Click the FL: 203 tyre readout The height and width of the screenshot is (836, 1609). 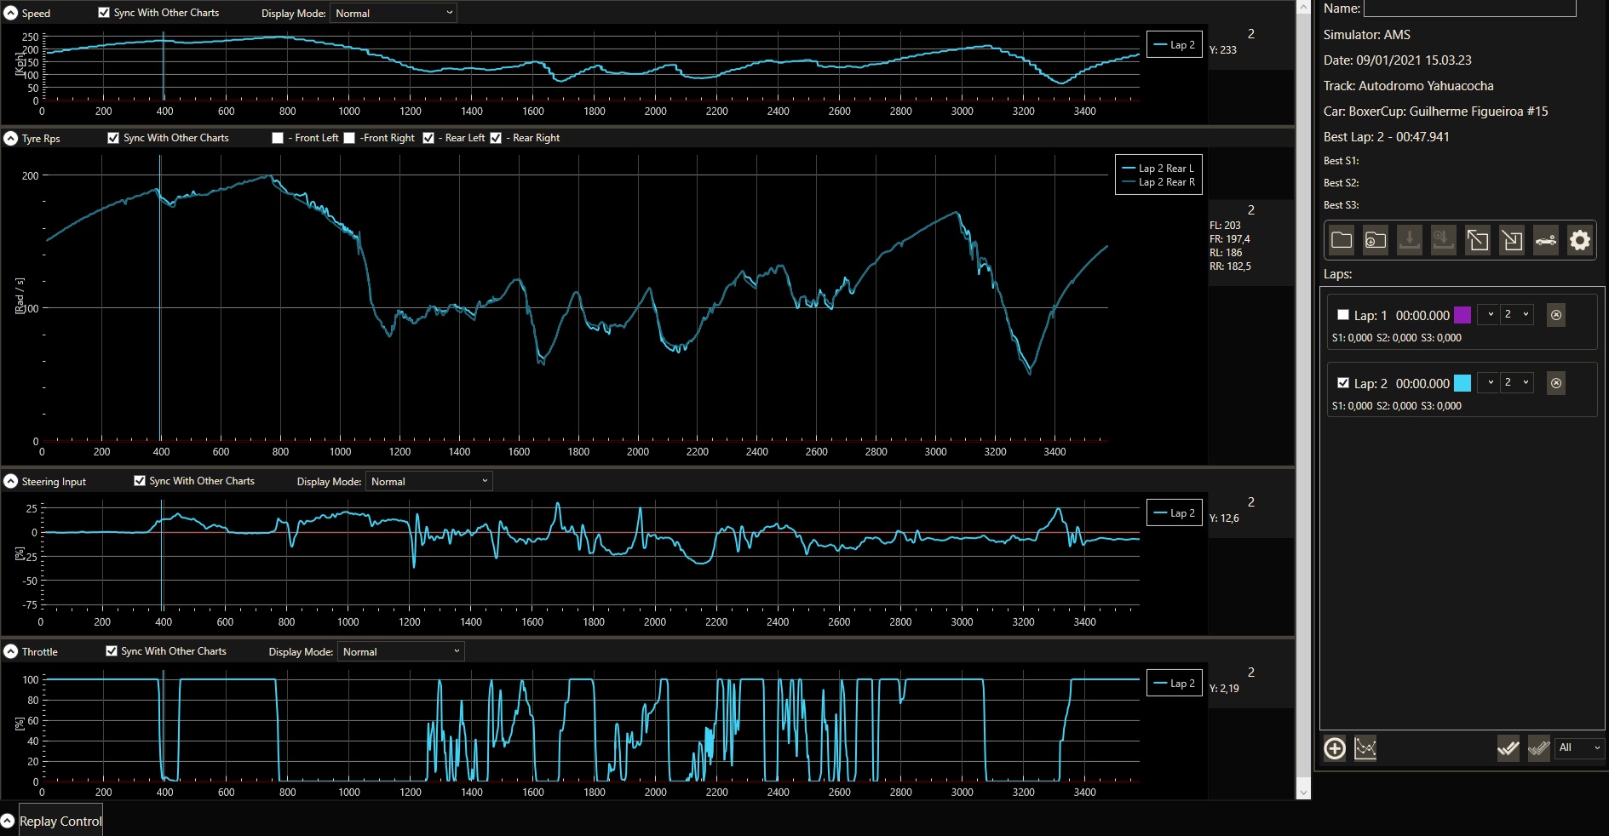(1225, 226)
